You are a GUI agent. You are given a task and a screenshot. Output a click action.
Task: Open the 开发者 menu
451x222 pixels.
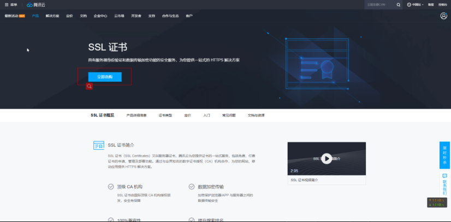(136, 16)
